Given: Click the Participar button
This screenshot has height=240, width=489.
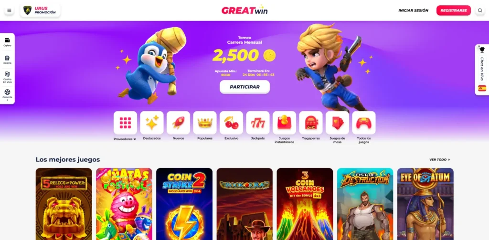Looking at the screenshot, I should pos(244,87).
